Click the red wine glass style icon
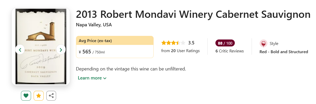This screenshot has width=316, height=104. point(263,44)
